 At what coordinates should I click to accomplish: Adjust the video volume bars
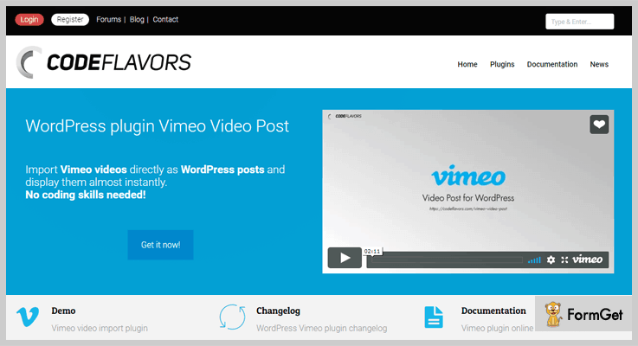click(534, 259)
